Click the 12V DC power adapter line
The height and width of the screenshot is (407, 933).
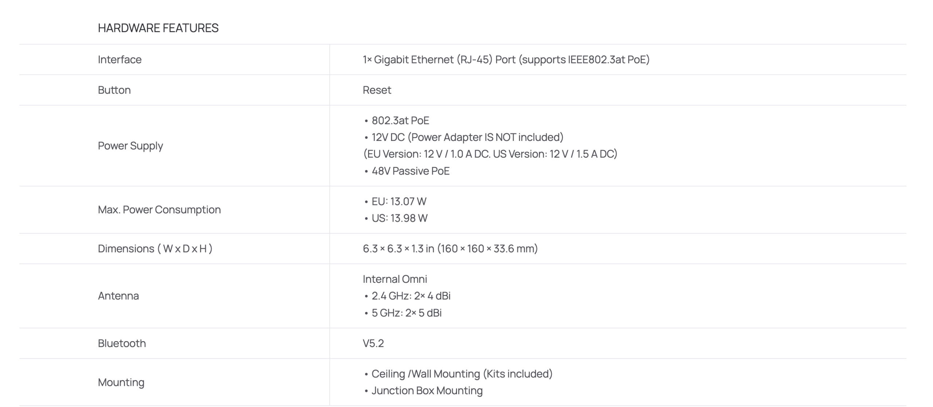467,137
